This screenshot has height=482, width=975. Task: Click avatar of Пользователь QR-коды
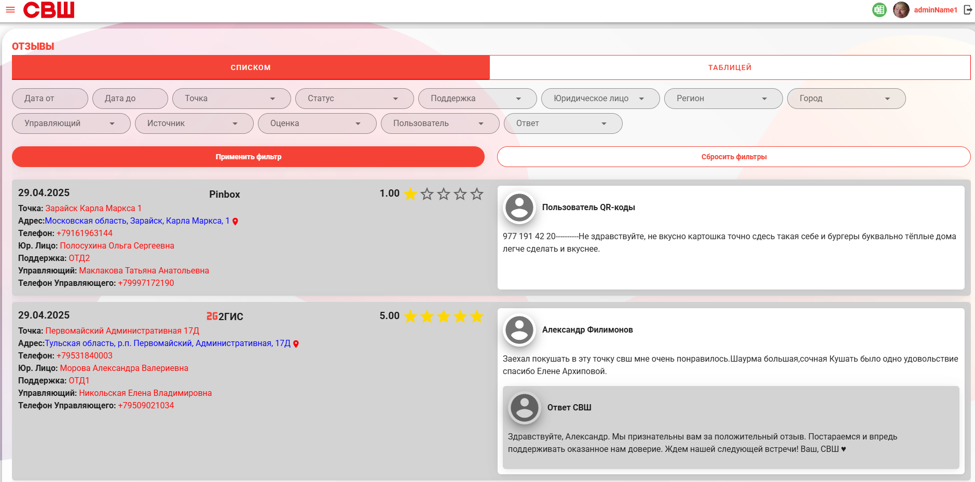pos(519,208)
